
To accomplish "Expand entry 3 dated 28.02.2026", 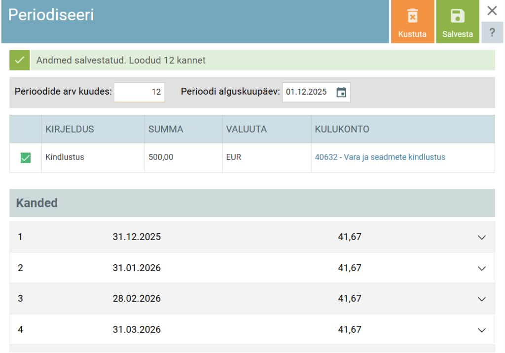I will coord(481,299).
